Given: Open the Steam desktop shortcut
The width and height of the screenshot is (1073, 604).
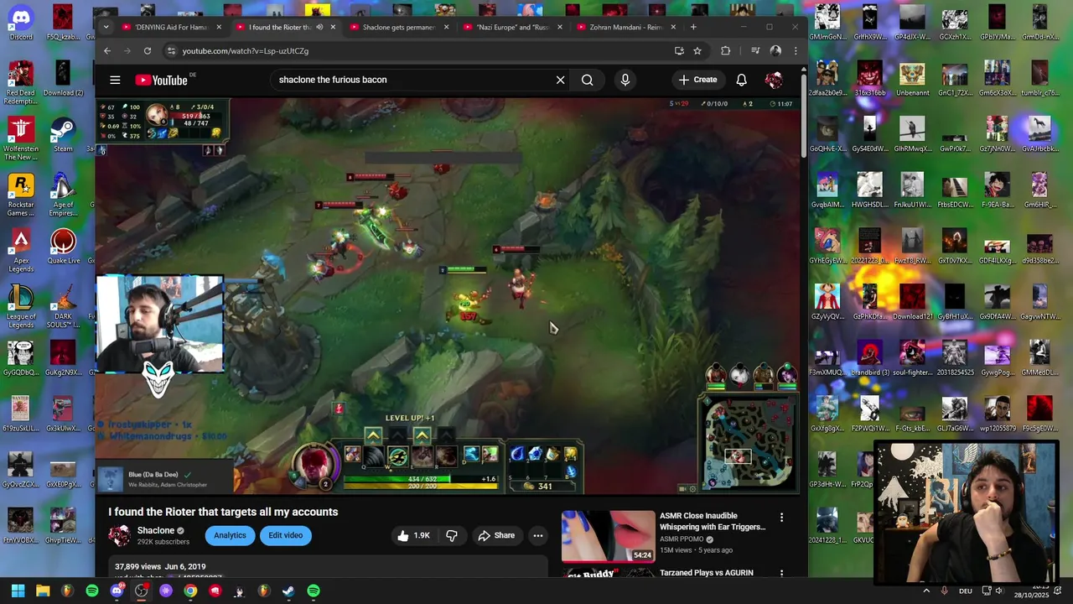Looking at the screenshot, I should pyautogui.click(x=63, y=134).
